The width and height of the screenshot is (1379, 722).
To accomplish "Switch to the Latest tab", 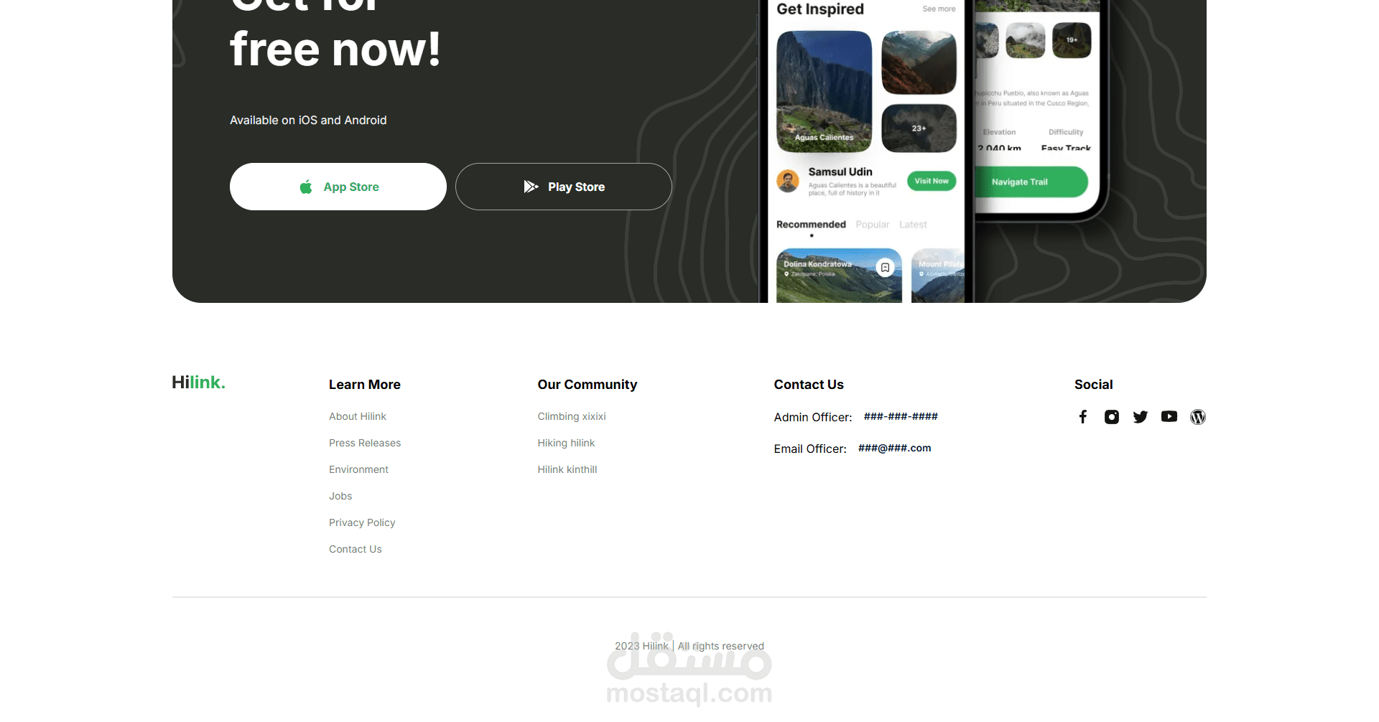I will 913,225.
